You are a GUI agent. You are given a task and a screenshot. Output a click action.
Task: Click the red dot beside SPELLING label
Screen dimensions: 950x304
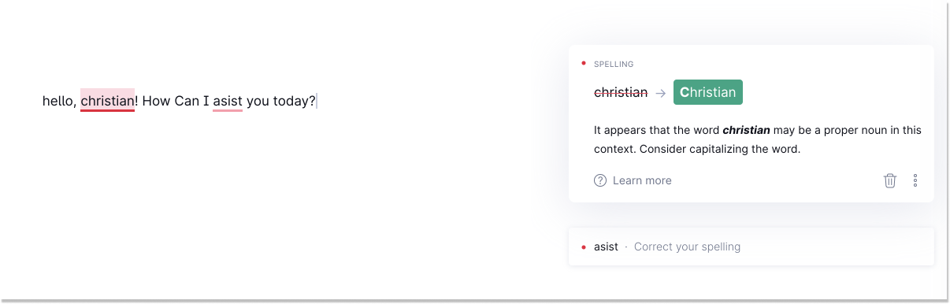583,63
